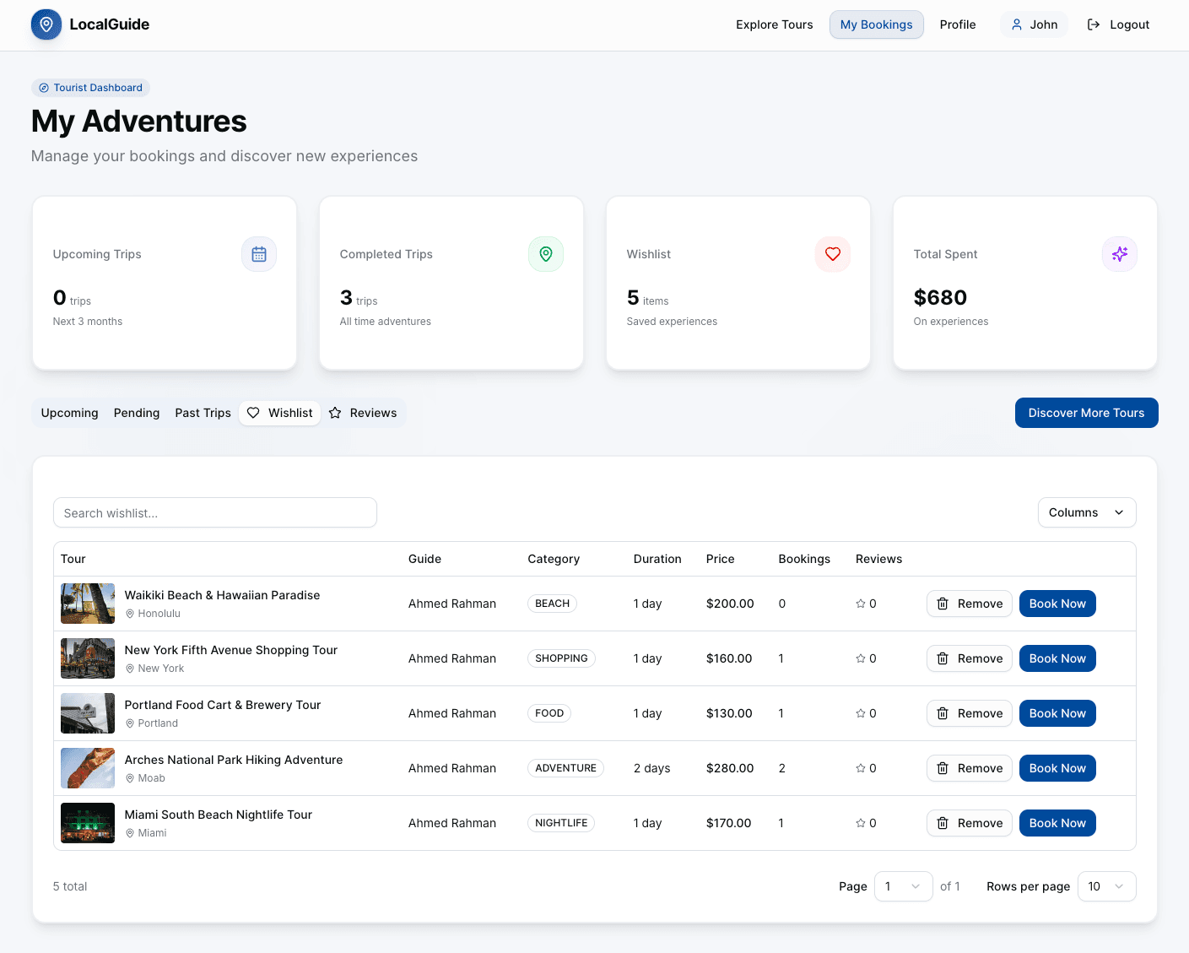Select My Bookings in the navigation bar
The height and width of the screenshot is (953, 1189).
tap(876, 24)
